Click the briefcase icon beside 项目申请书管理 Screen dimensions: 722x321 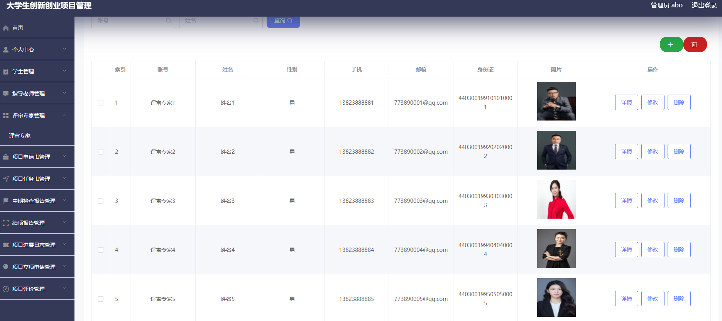(x=6, y=157)
